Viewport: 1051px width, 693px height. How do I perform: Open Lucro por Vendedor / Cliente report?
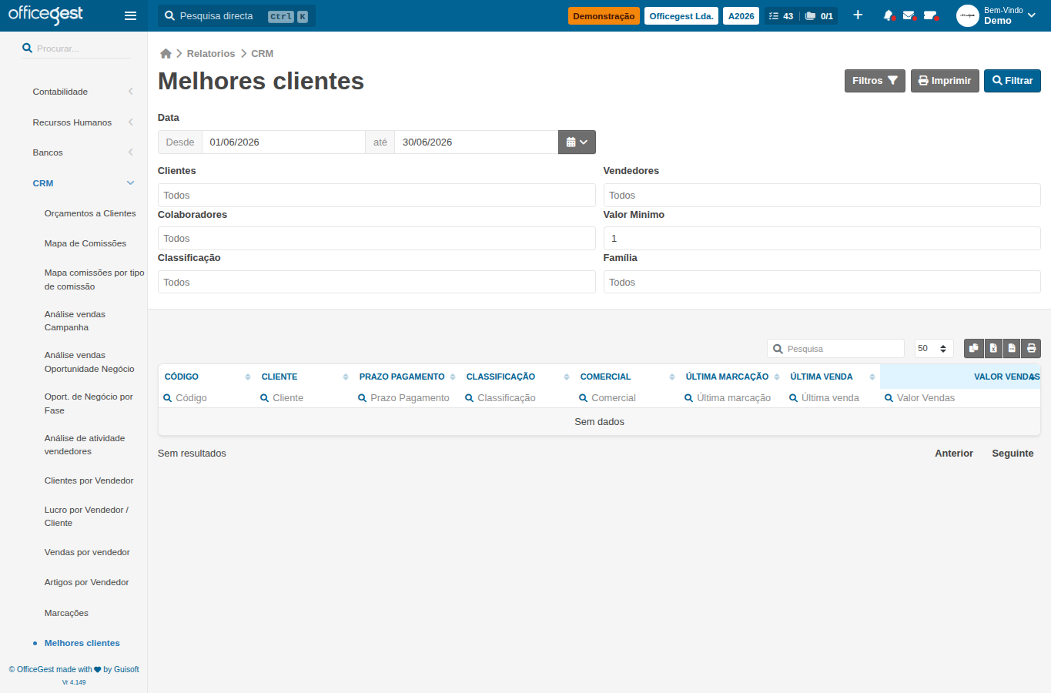86,516
